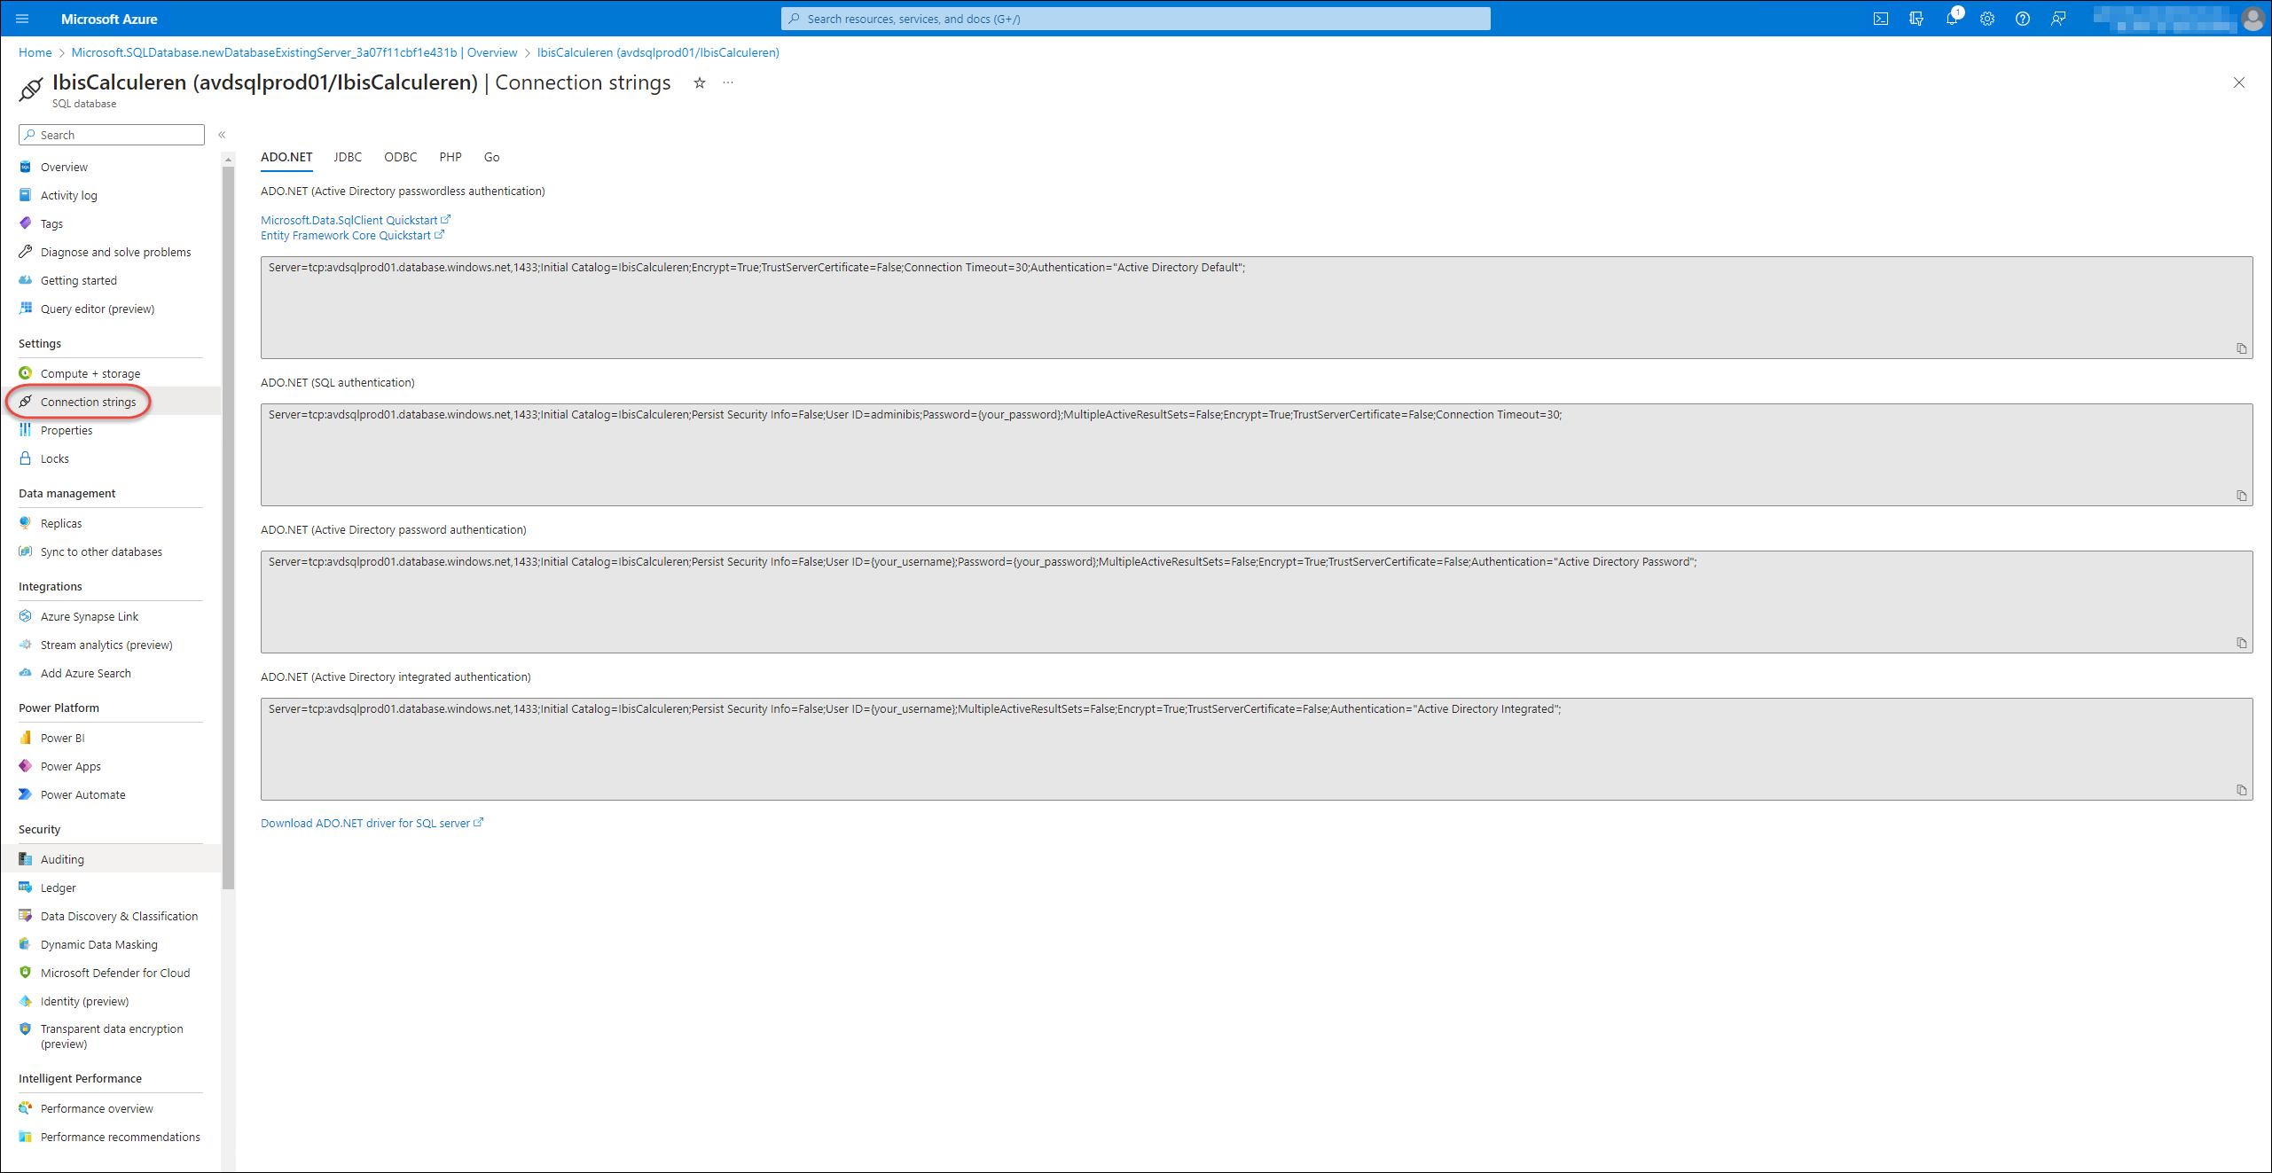Click the notifications bell icon in toolbar
Viewport: 2272px width, 1173px height.
coord(1952,18)
